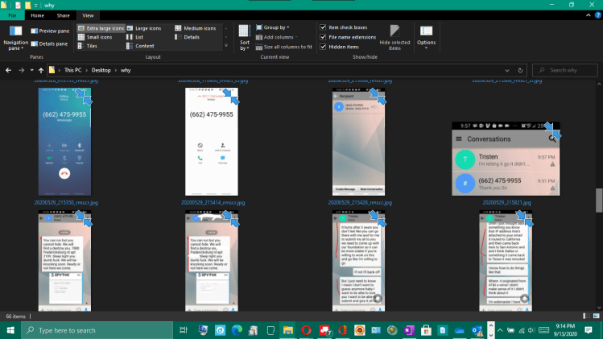Select the Details layout option
The width and height of the screenshot is (603, 339).
click(x=192, y=37)
